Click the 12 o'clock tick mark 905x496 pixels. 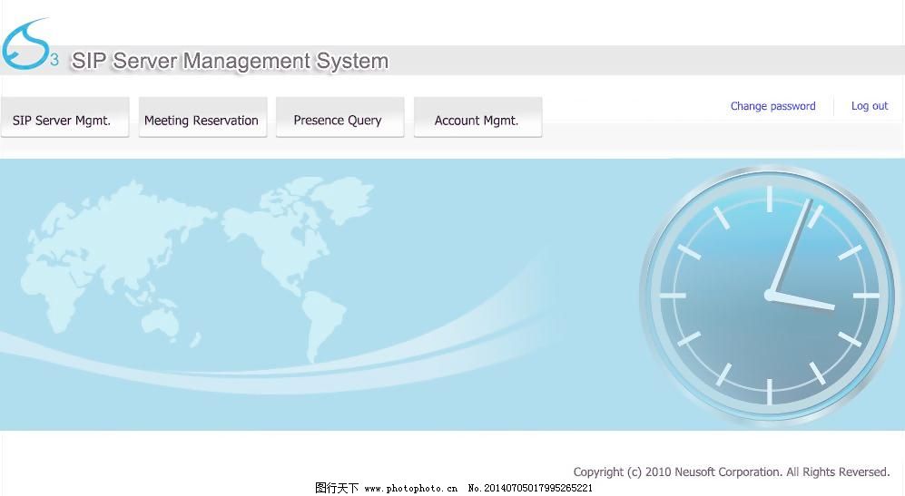[x=769, y=199]
